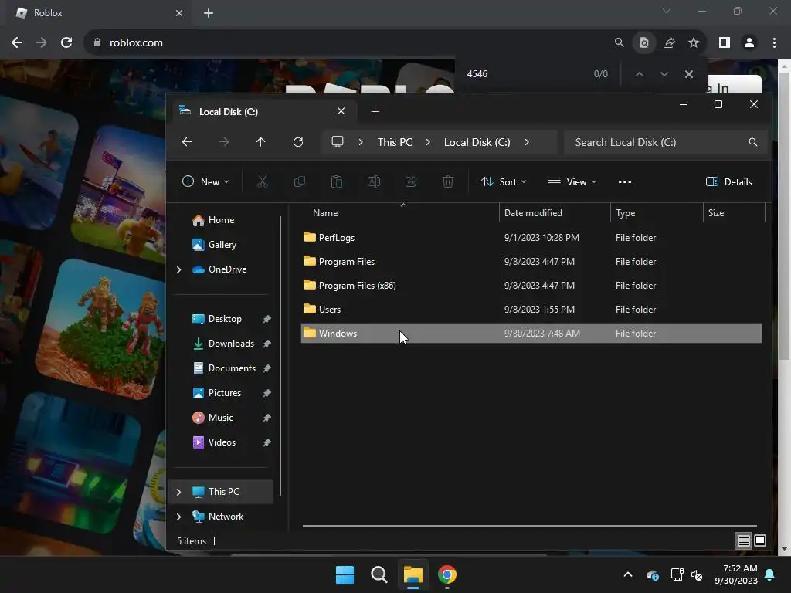Image resolution: width=791 pixels, height=593 pixels.
Task: Sort by the Name column header
Action: (400, 213)
